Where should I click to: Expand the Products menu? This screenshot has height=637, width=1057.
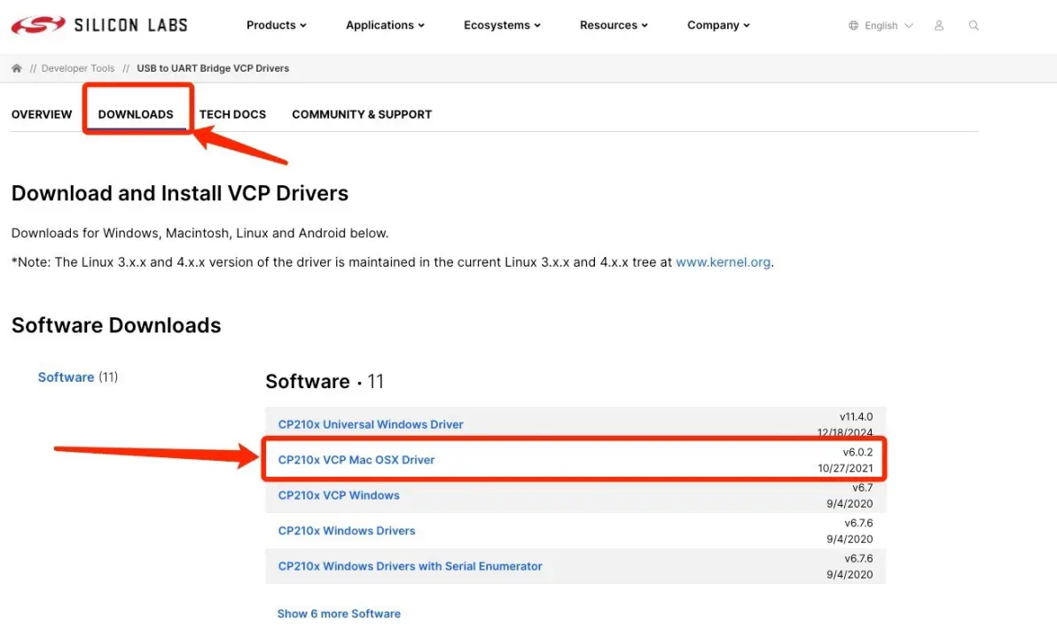(276, 25)
